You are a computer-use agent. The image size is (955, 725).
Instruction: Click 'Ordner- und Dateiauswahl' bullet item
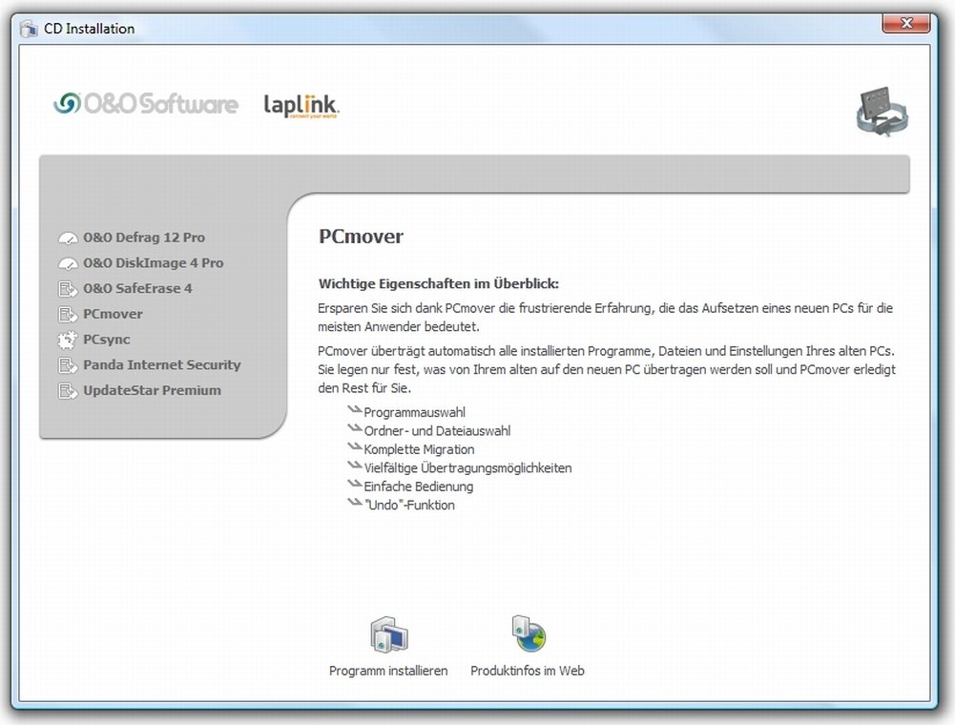[437, 431]
